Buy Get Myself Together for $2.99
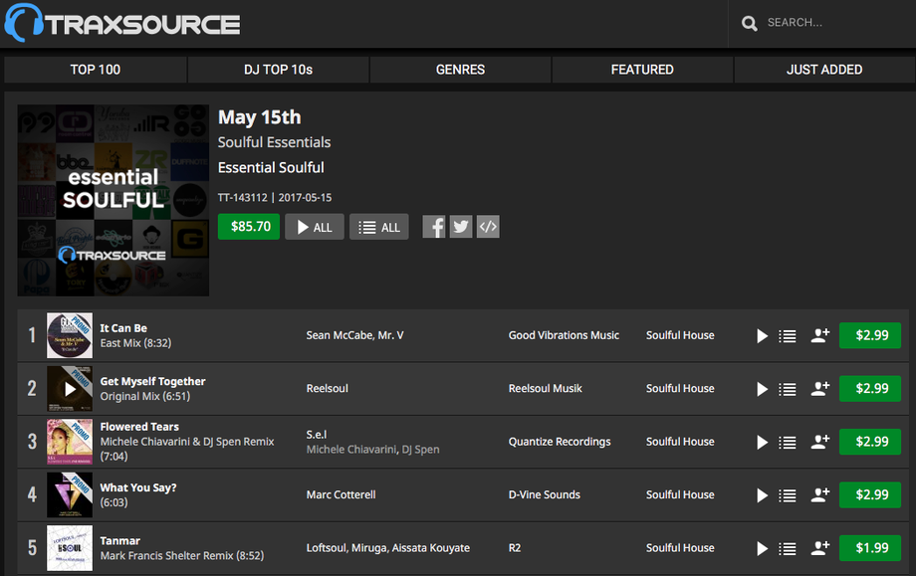916x576 pixels. (870, 389)
